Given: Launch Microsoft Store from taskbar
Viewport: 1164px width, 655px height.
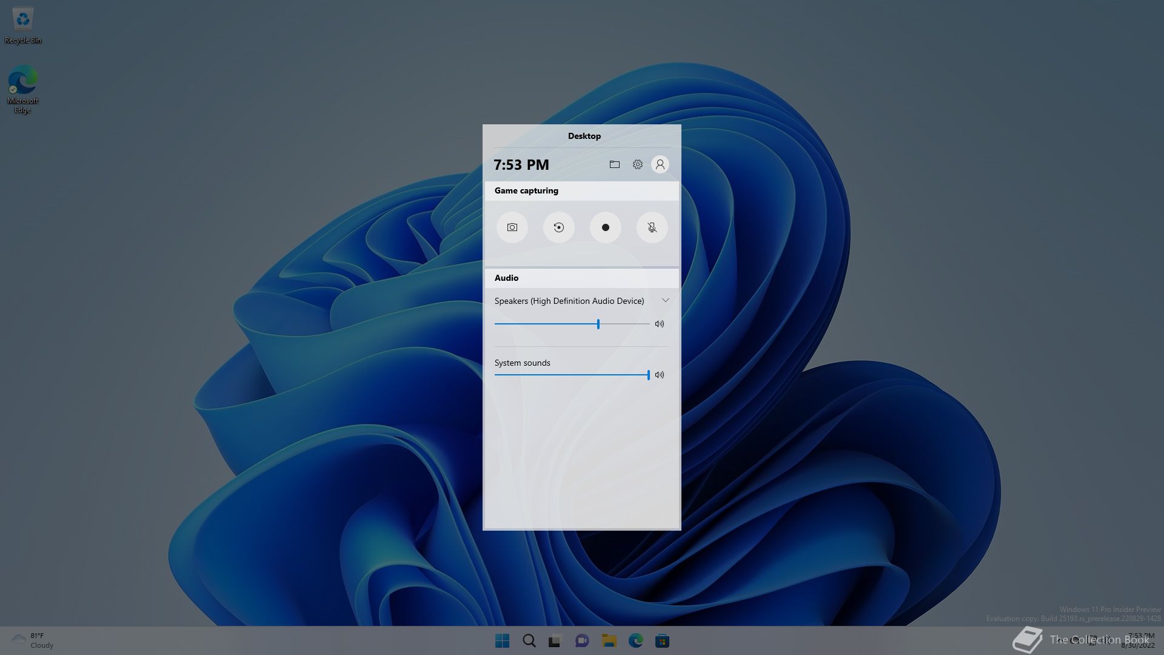Looking at the screenshot, I should coord(662,641).
